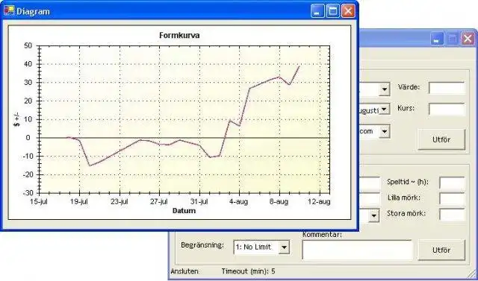Viewport: 478px width, 281px height.
Task: Open the dropdown left of Värde
Action: click(385, 89)
